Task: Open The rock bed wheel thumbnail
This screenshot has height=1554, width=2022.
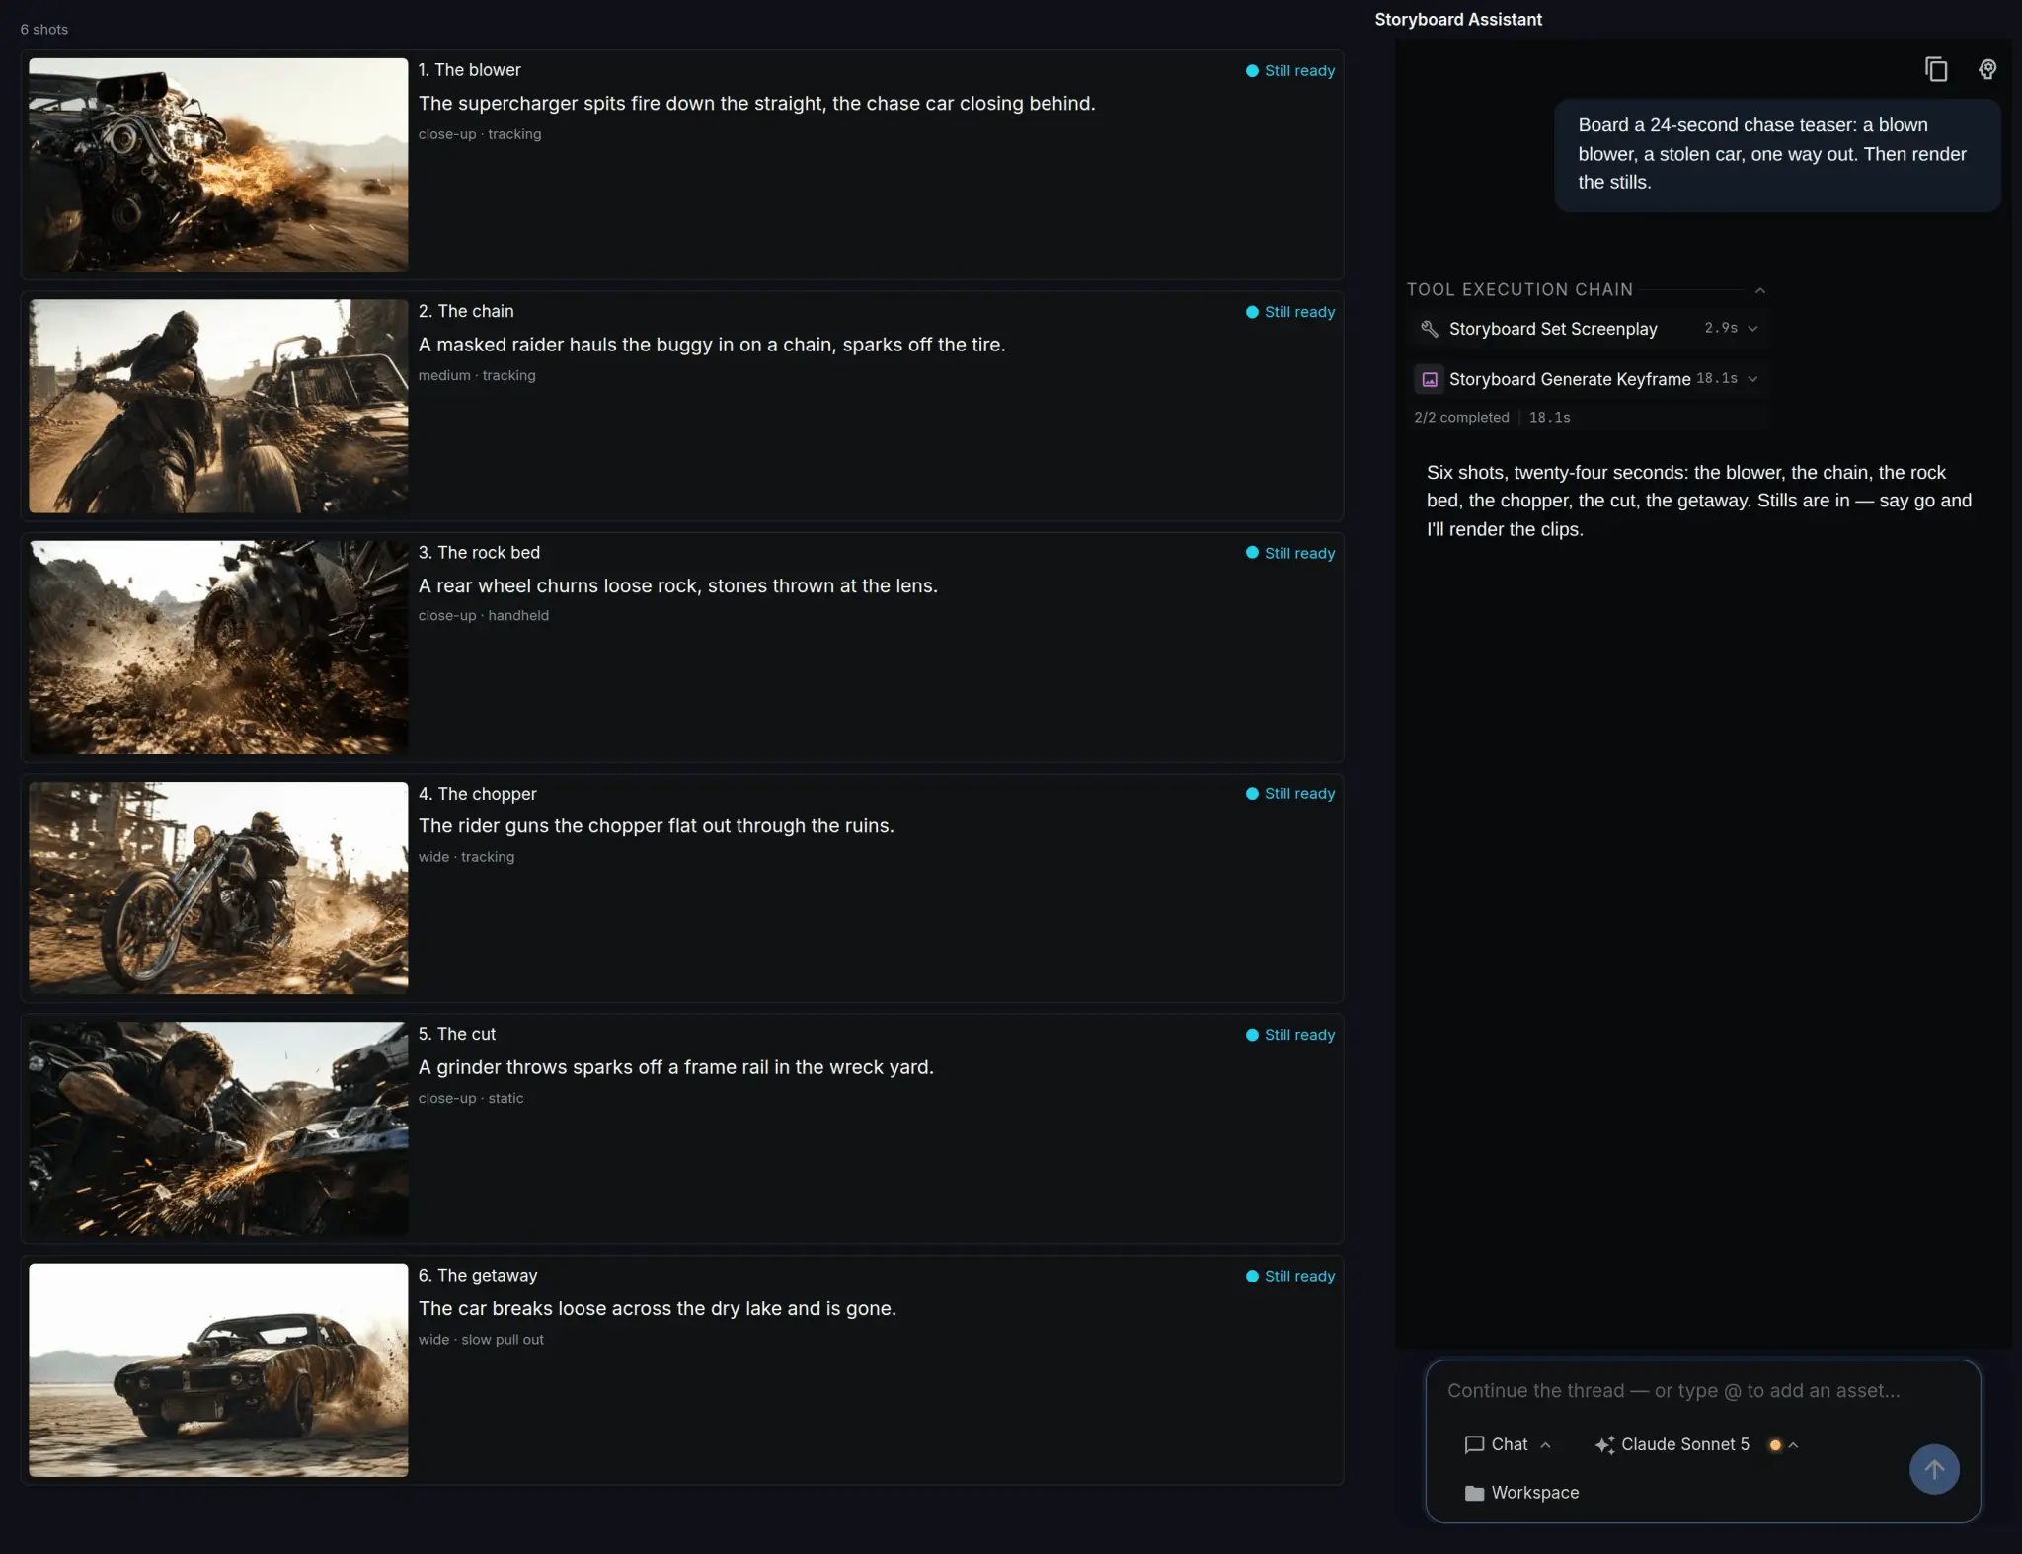Action: tap(218, 647)
